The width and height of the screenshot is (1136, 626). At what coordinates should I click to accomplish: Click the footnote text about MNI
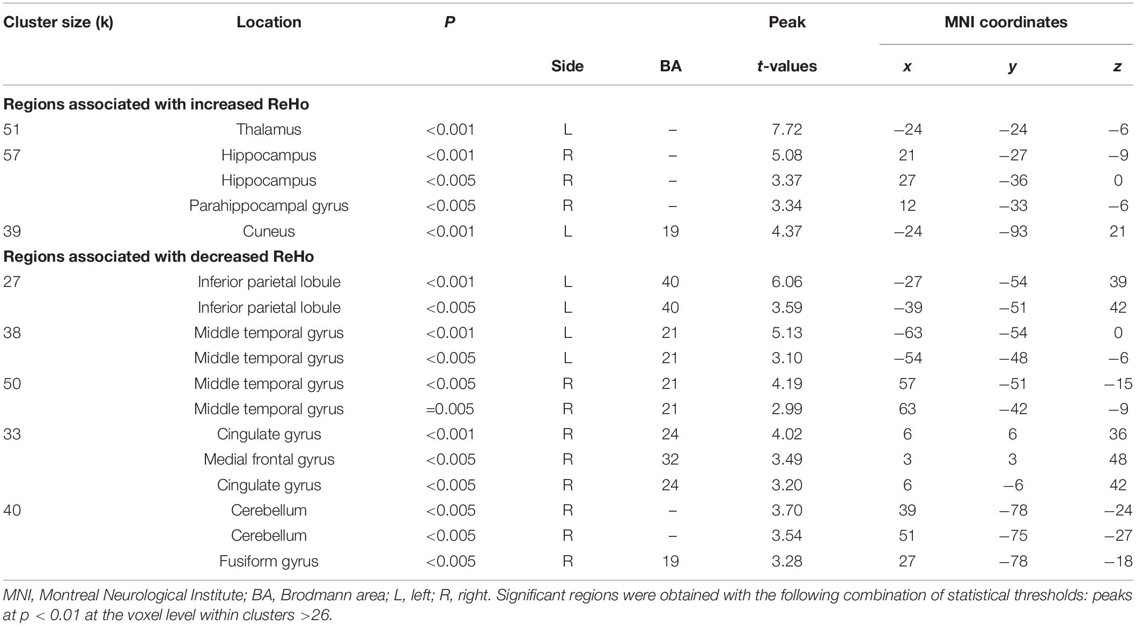567,605
